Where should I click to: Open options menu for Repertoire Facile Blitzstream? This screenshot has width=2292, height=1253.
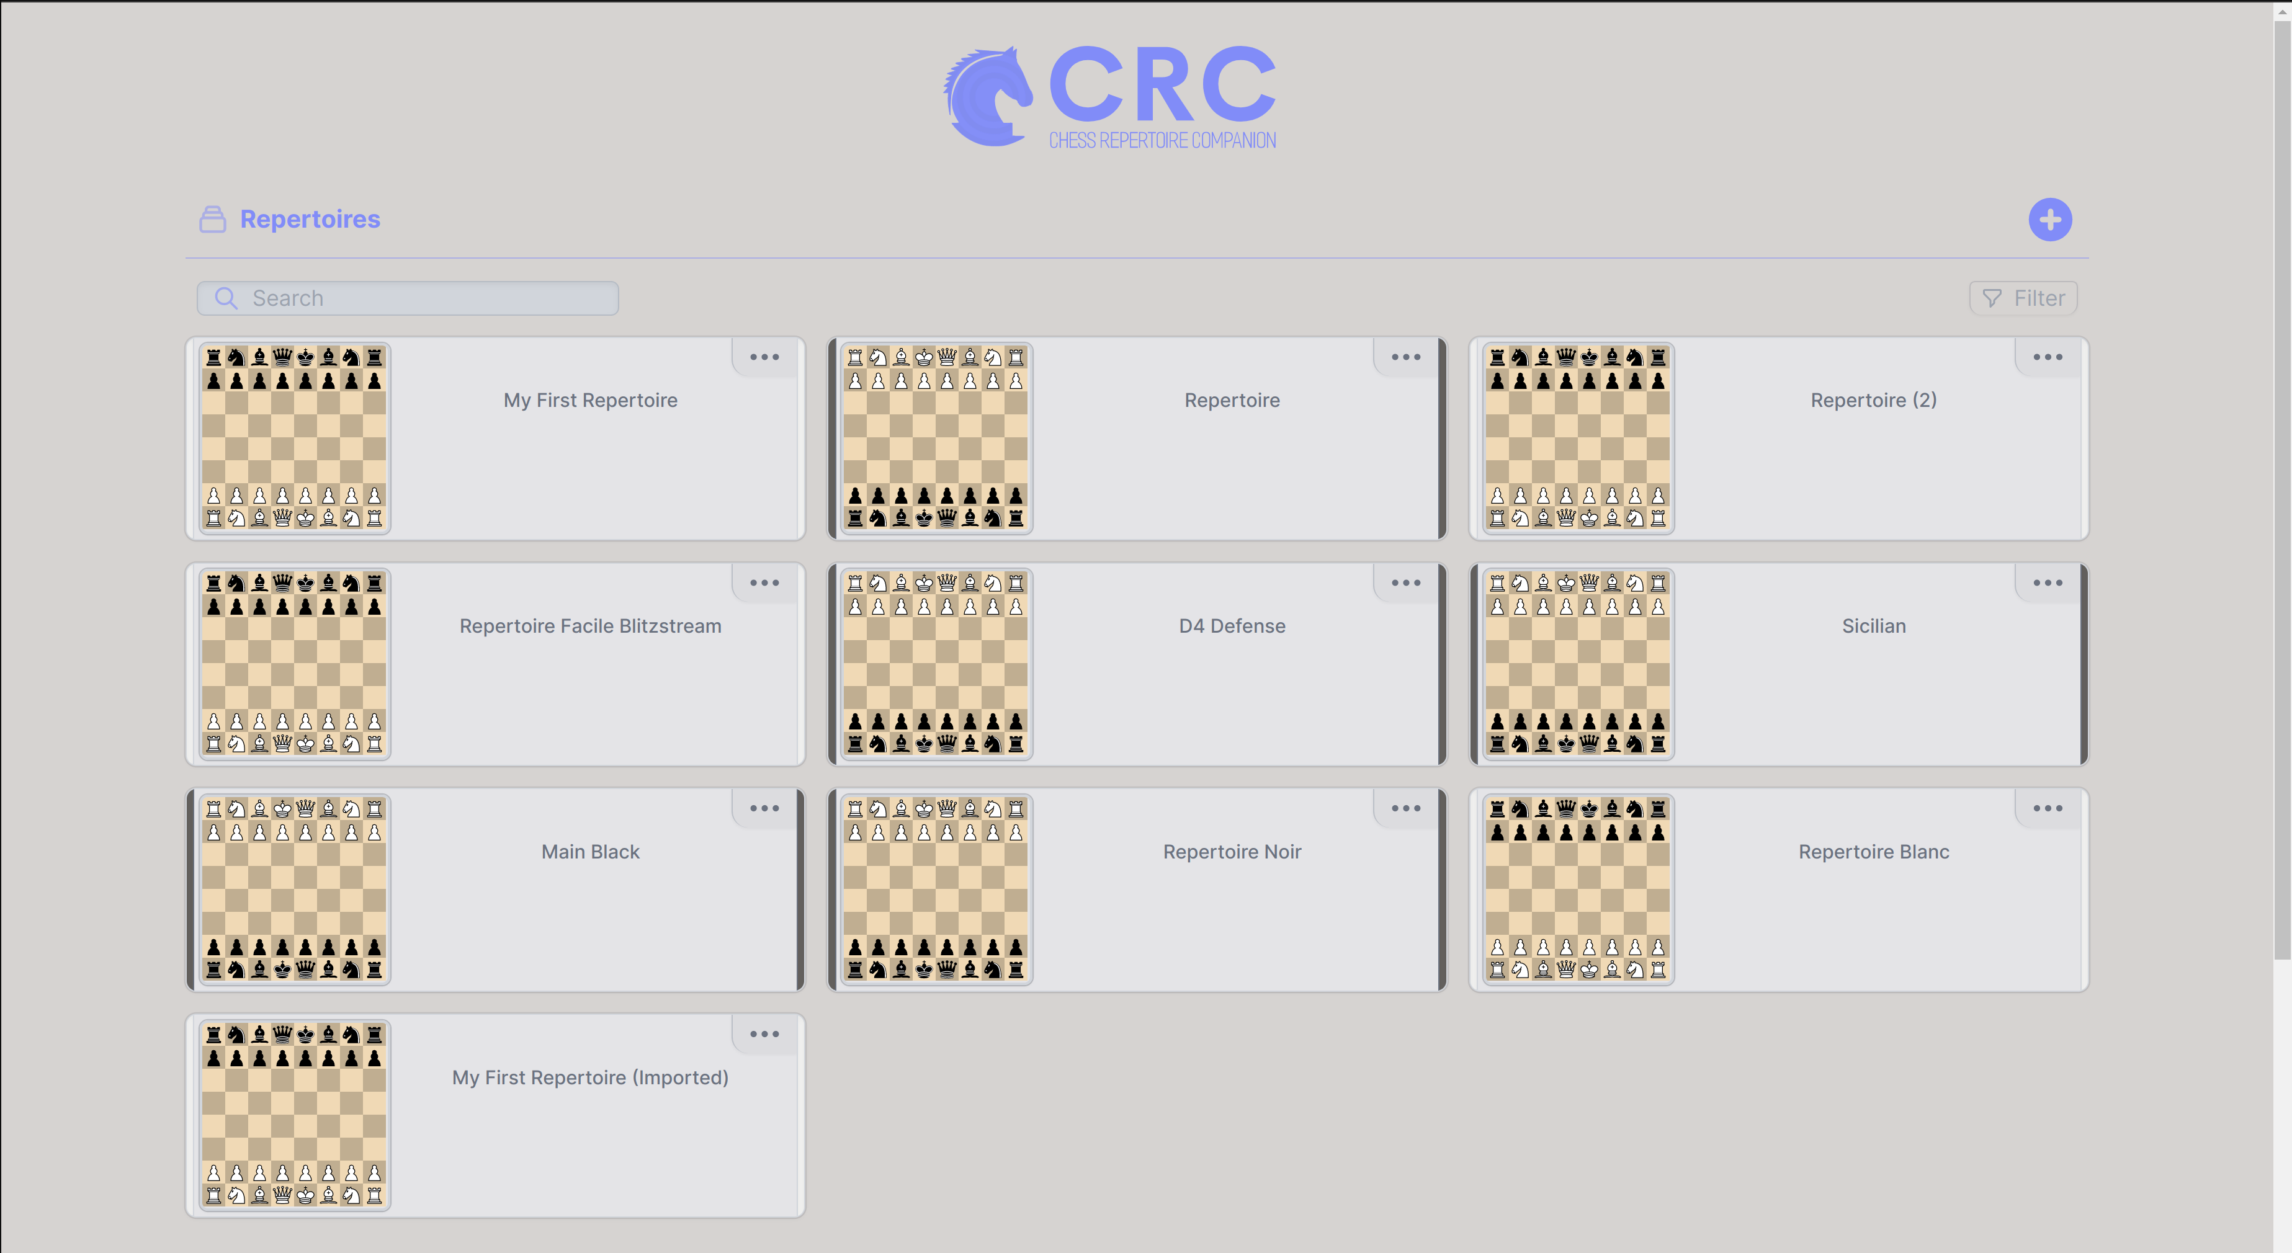click(x=764, y=583)
